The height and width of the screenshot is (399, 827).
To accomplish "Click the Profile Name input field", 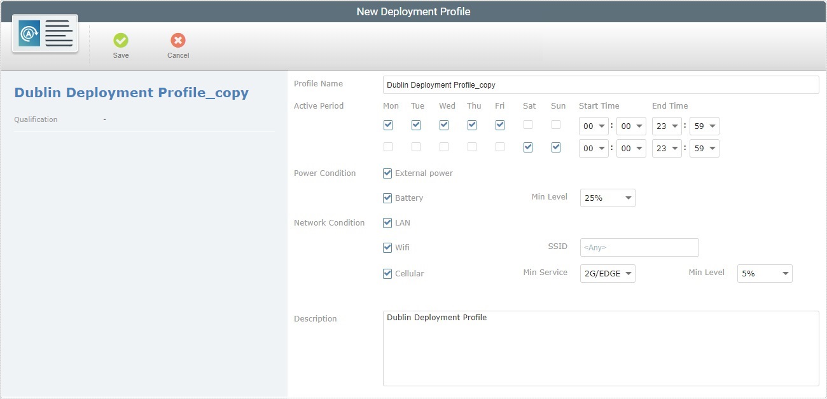I will [x=600, y=85].
